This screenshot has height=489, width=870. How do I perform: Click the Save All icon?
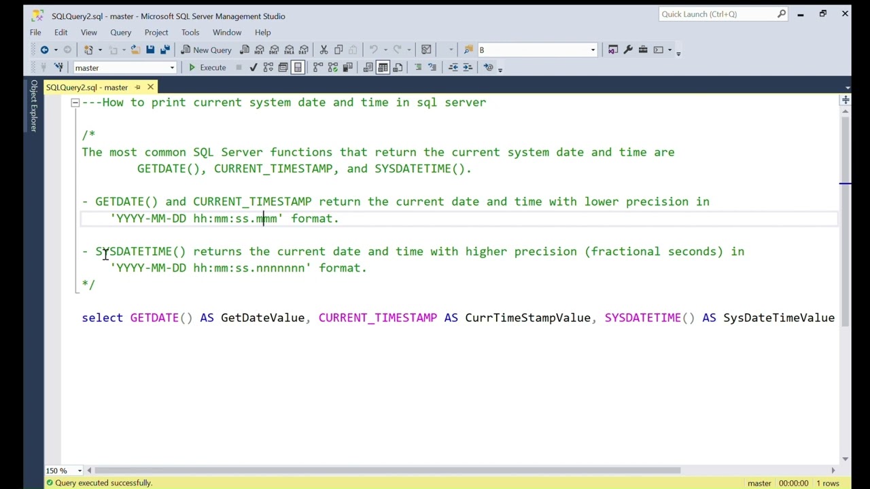pyautogui.click(x=165, y=50)
